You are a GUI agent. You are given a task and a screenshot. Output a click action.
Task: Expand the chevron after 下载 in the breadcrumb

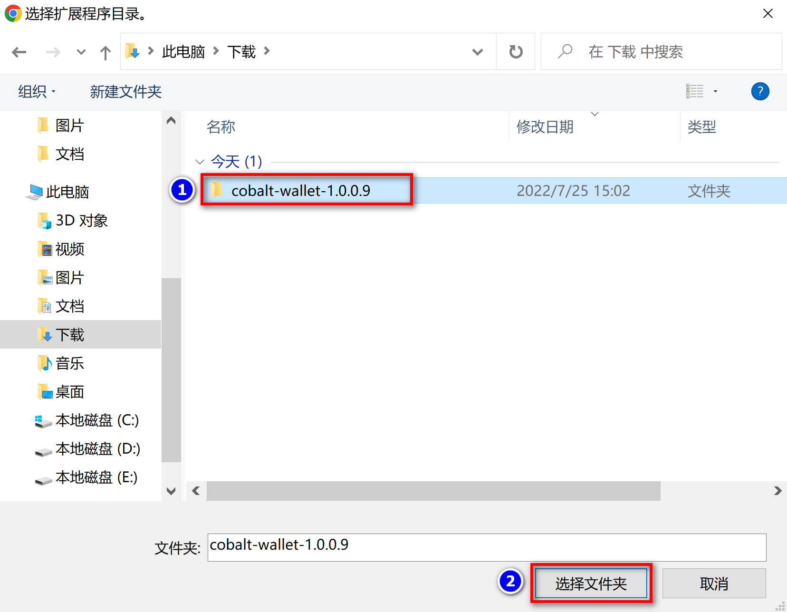pos(267,51)
